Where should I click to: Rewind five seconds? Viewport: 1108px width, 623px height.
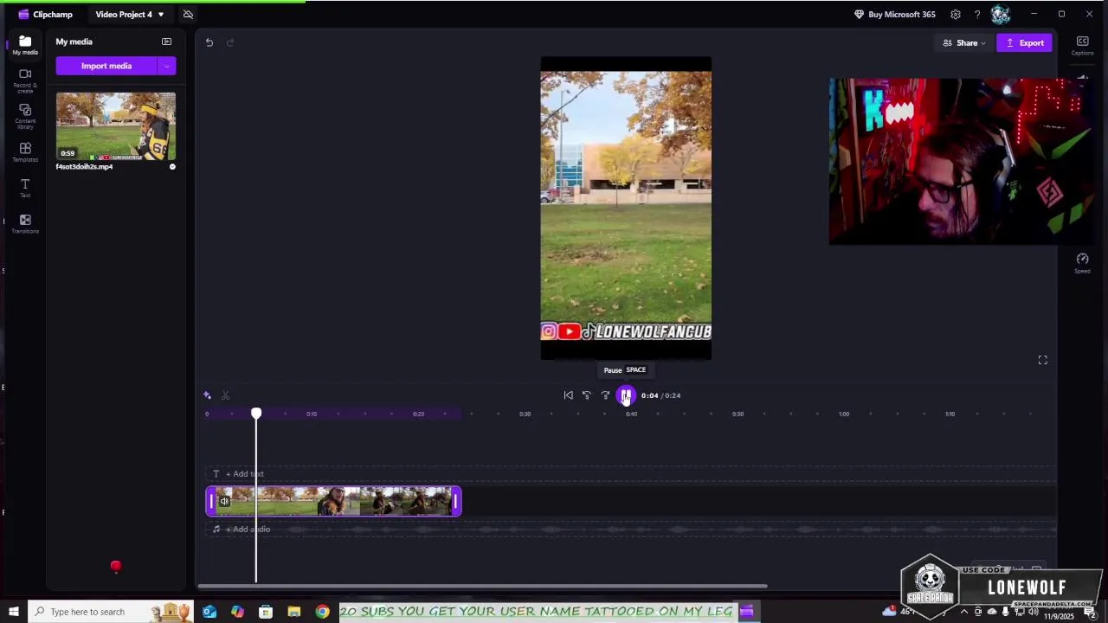click(x=587, y=395)
